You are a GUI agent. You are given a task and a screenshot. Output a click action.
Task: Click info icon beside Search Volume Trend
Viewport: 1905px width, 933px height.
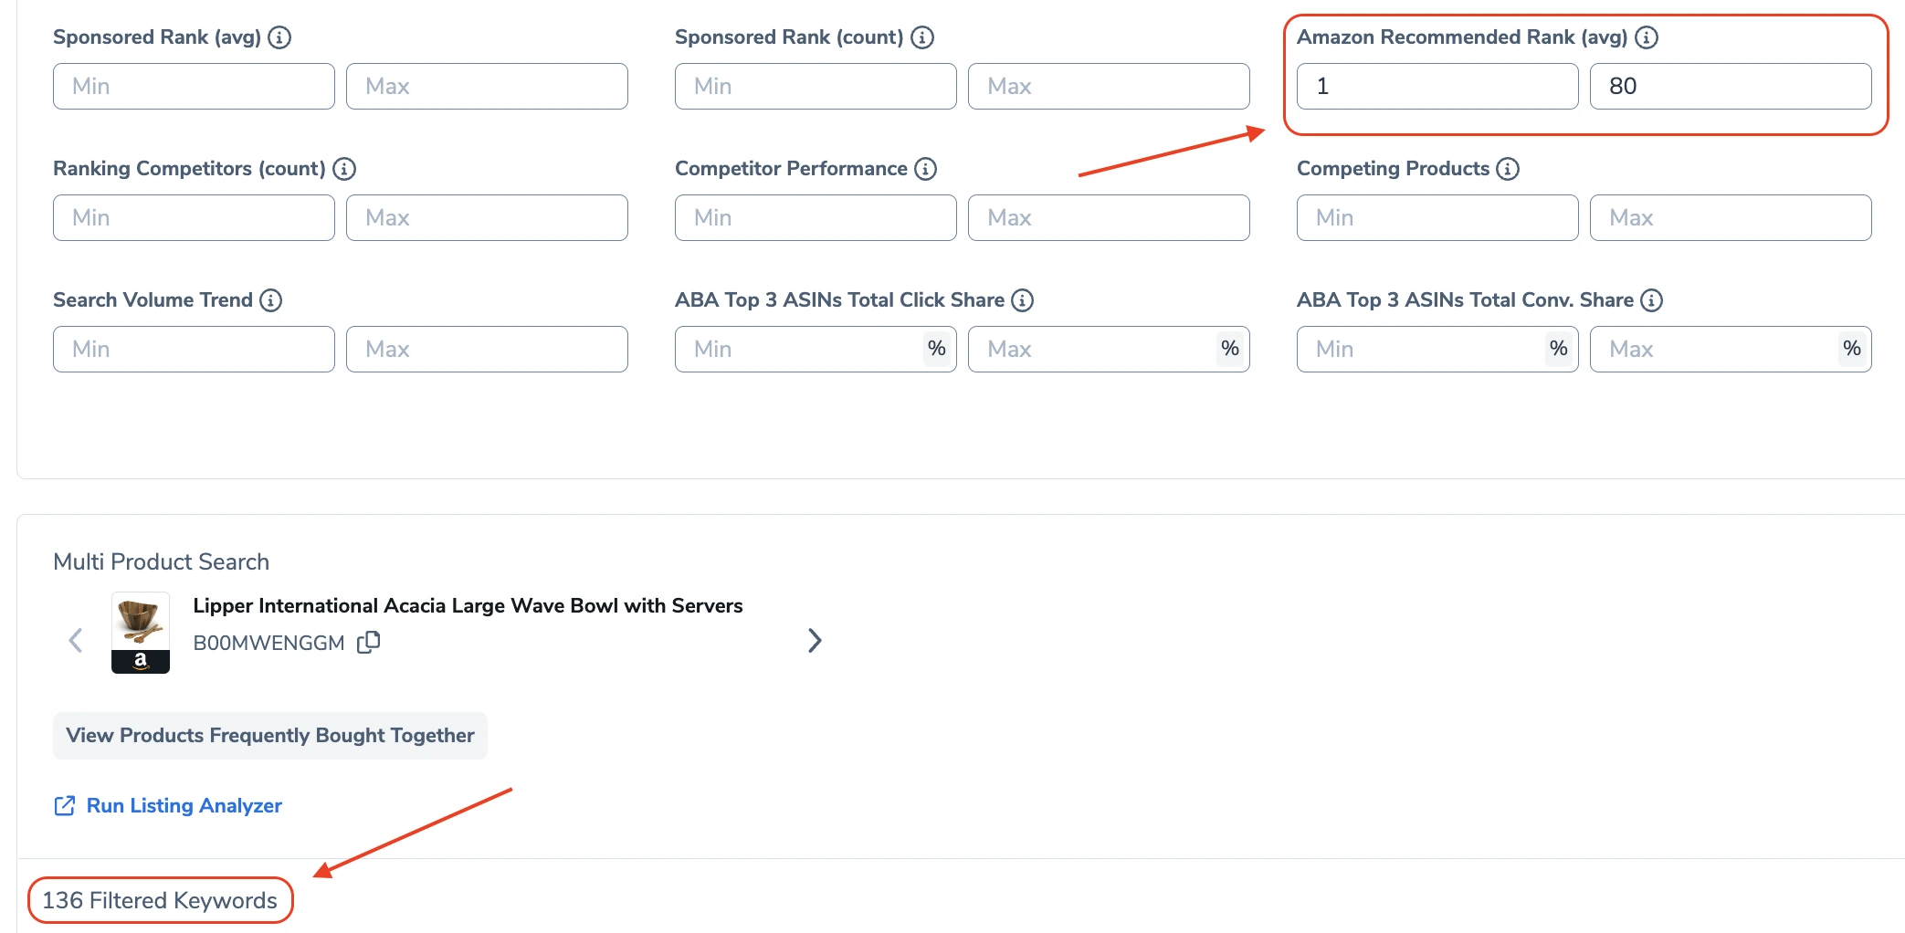tap(271, 300)
